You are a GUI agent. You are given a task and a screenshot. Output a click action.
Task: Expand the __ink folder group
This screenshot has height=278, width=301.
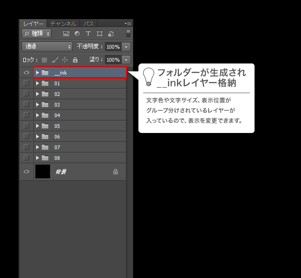38,73
